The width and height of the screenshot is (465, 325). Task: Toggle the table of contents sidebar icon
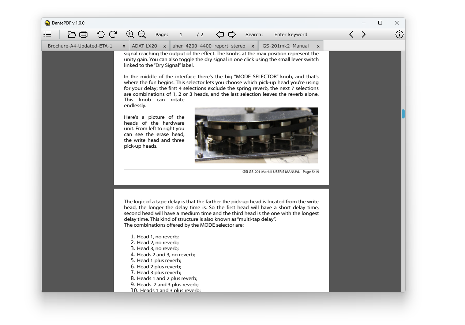47,34
